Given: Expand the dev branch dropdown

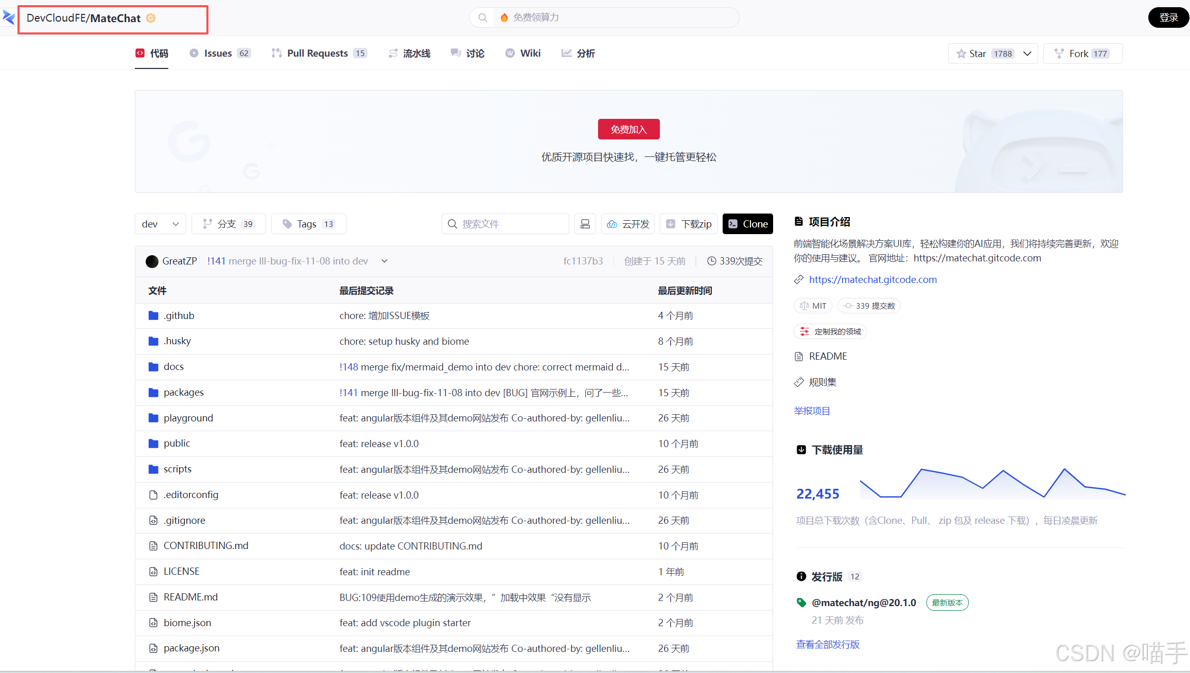Looking at the screenshot, I should point(161,224).
